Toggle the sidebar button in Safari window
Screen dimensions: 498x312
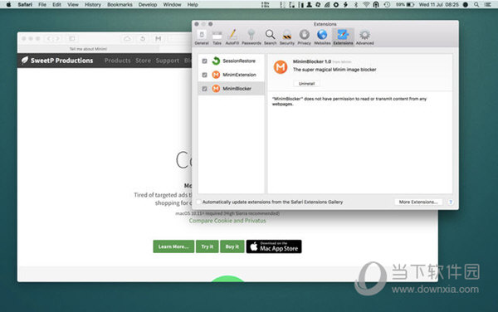click(72, 39)
